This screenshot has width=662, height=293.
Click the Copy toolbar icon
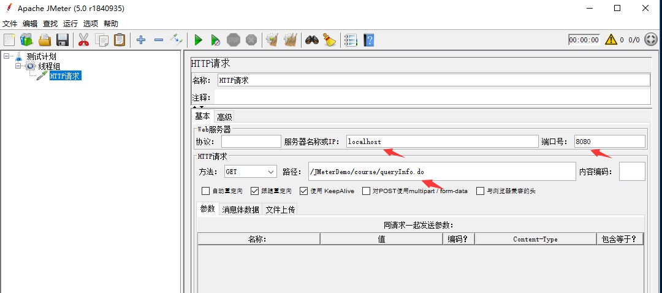point(102,40)
